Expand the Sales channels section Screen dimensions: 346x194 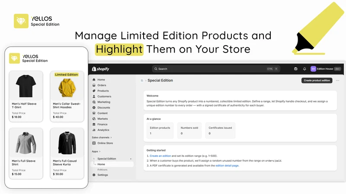(102, 138)
